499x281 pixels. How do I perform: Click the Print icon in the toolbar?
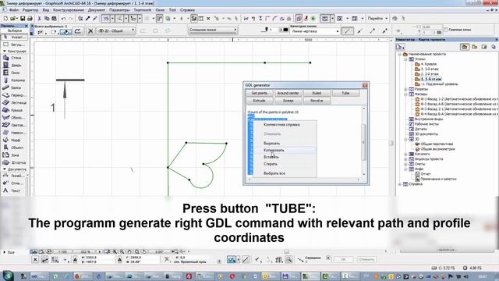click(x=30, y=19)
